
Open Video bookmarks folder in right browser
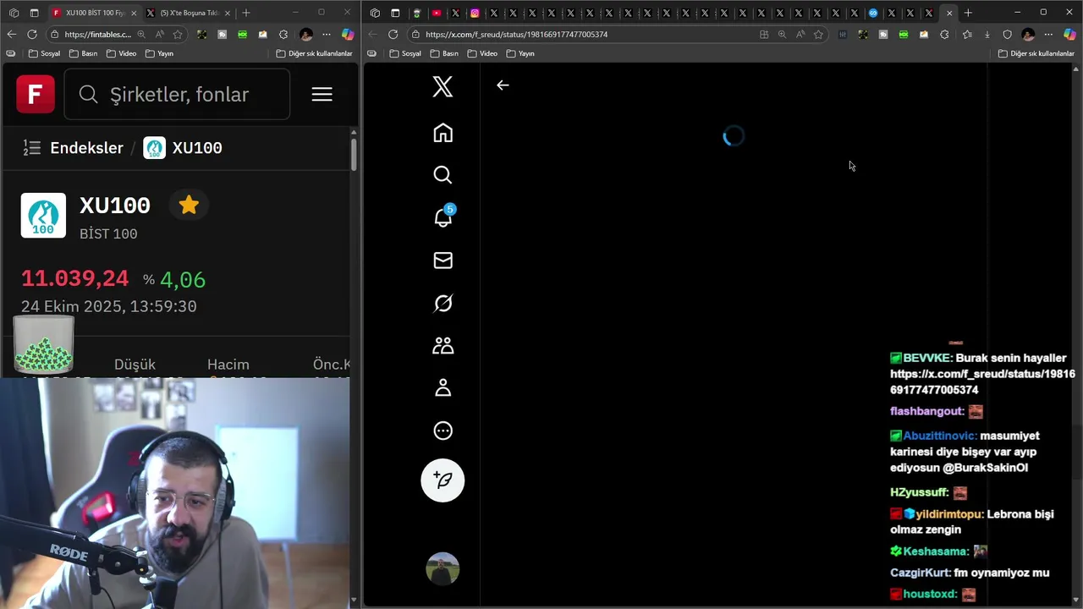coord(483,53)
